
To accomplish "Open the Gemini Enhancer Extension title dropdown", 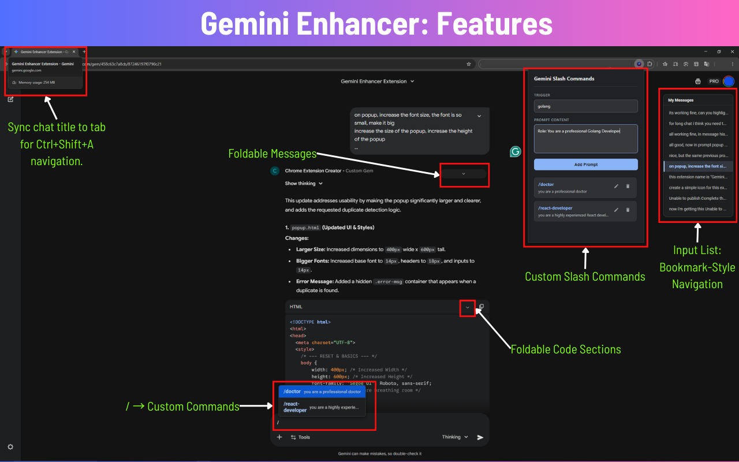I will [378, 81].
